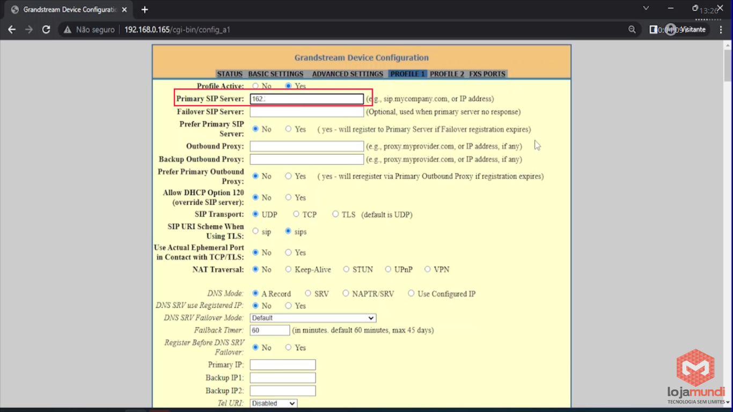Close the Grandstream Device Configuration tab
This screenshot has height=412, width=733.
click(x=124, y=10)
